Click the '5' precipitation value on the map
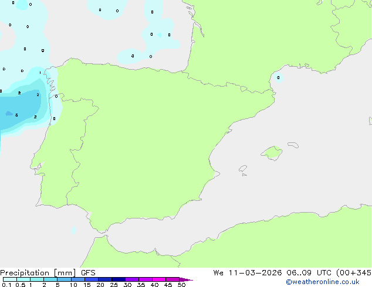Image resolution: width=372 pixels, height=287 pixels. [16, 115]
